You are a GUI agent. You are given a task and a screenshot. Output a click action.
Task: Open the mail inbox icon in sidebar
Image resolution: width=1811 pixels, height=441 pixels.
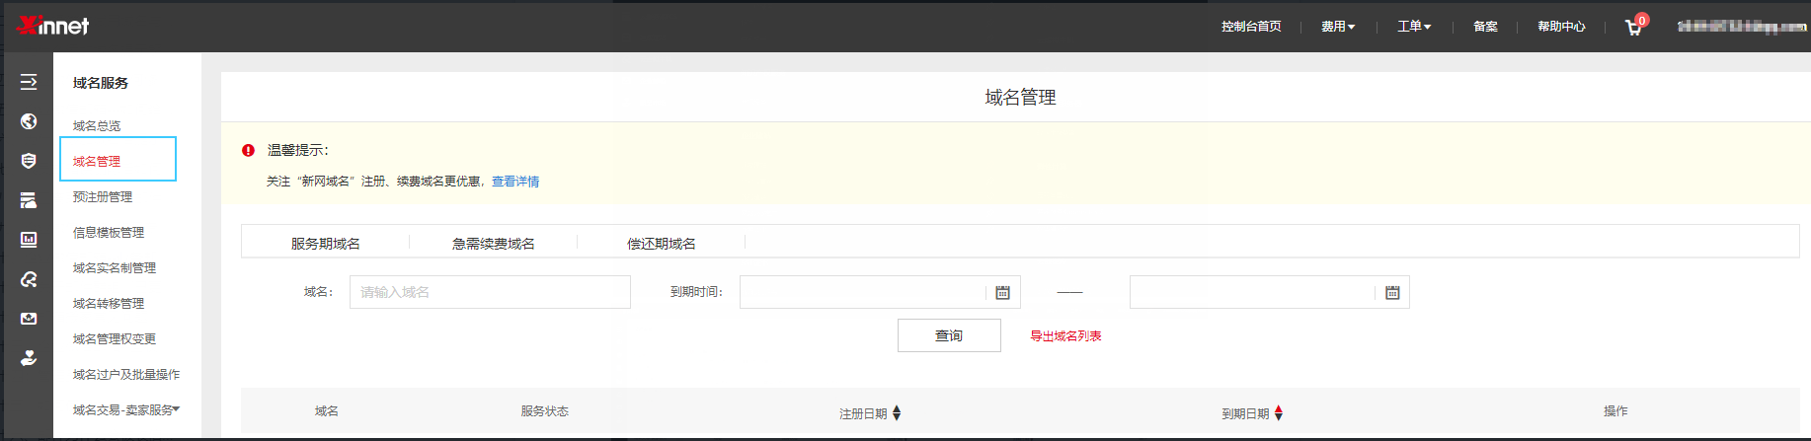tap(29, 319)
